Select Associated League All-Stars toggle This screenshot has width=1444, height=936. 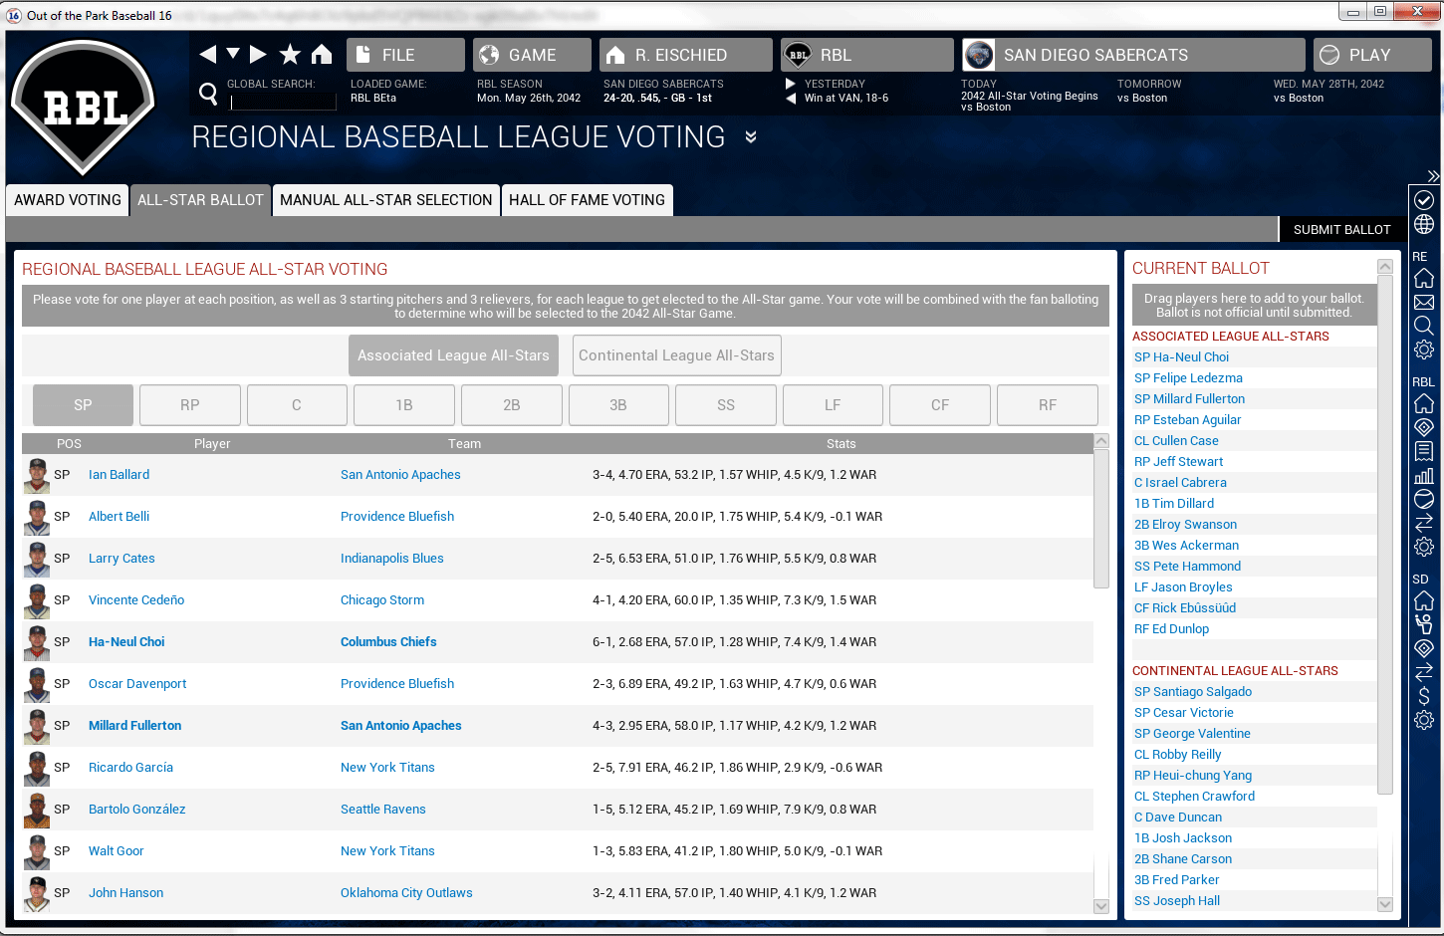pos(453,355)
